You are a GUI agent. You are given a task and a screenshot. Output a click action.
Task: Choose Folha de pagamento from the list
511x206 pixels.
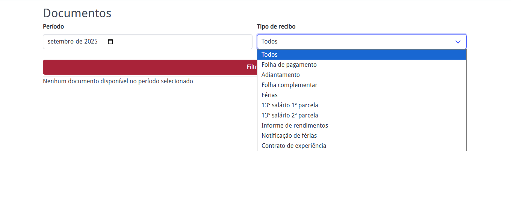(289, 65)
